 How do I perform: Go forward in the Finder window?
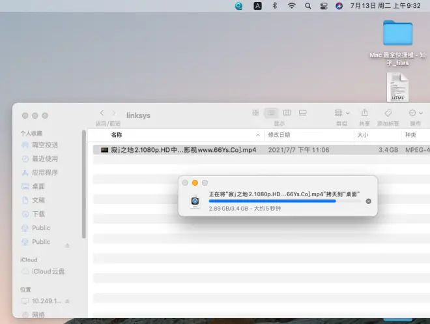pos(113,113)
